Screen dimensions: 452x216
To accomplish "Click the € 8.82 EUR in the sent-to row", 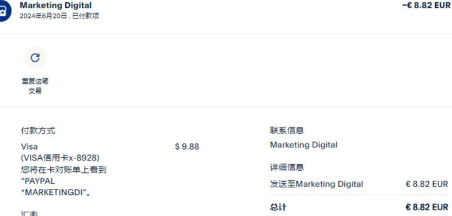I will point(427,184).
